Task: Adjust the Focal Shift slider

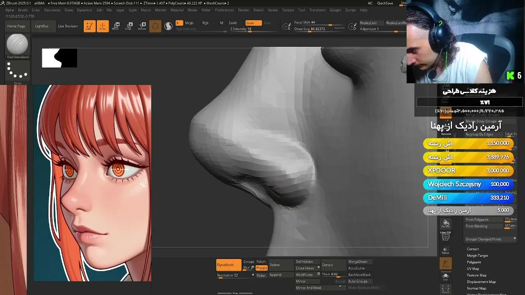Action: [319, 23]
